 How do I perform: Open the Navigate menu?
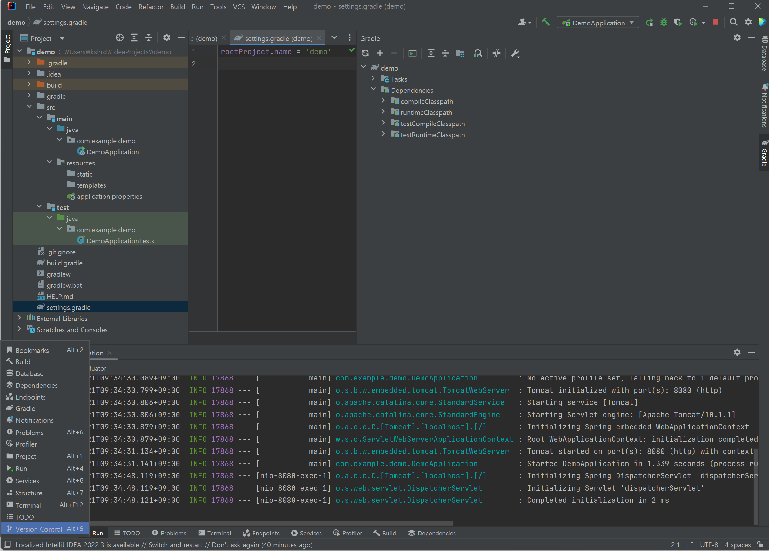click(95, 7)
